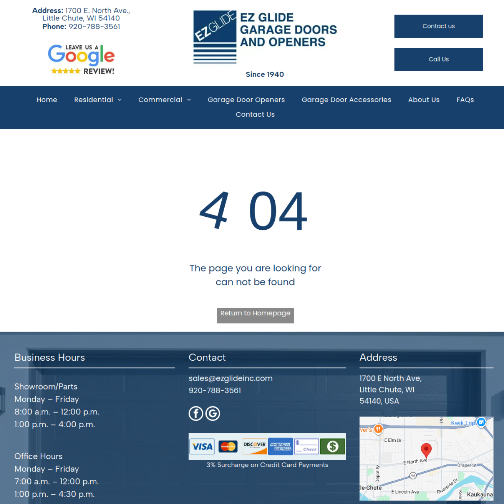Click the header phone number 920-788-3561
Image resolution: width=504 pixels, height=504 pixels.
tap(94, 27)
